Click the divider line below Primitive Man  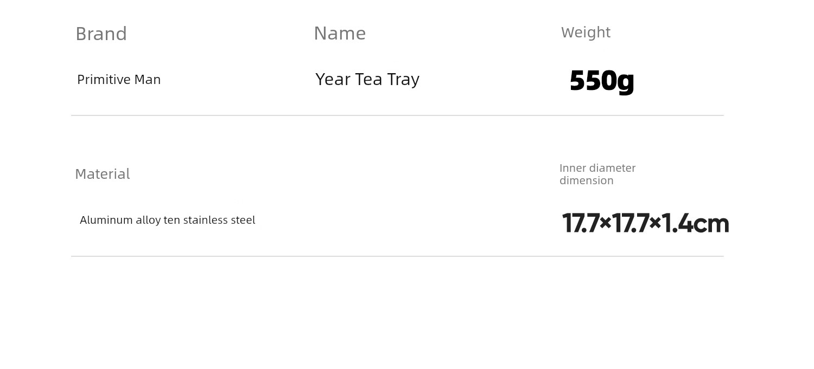397,115
